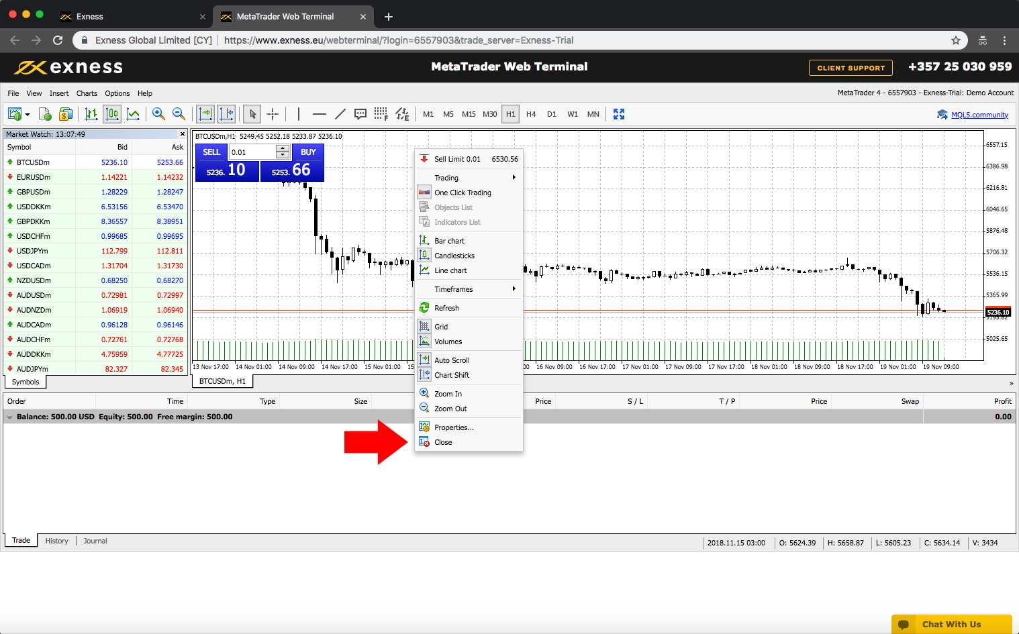Click the Zoom In magnifier toolbar icon
The width and height of the screenshot is (1019, 634).
(158, 114)
